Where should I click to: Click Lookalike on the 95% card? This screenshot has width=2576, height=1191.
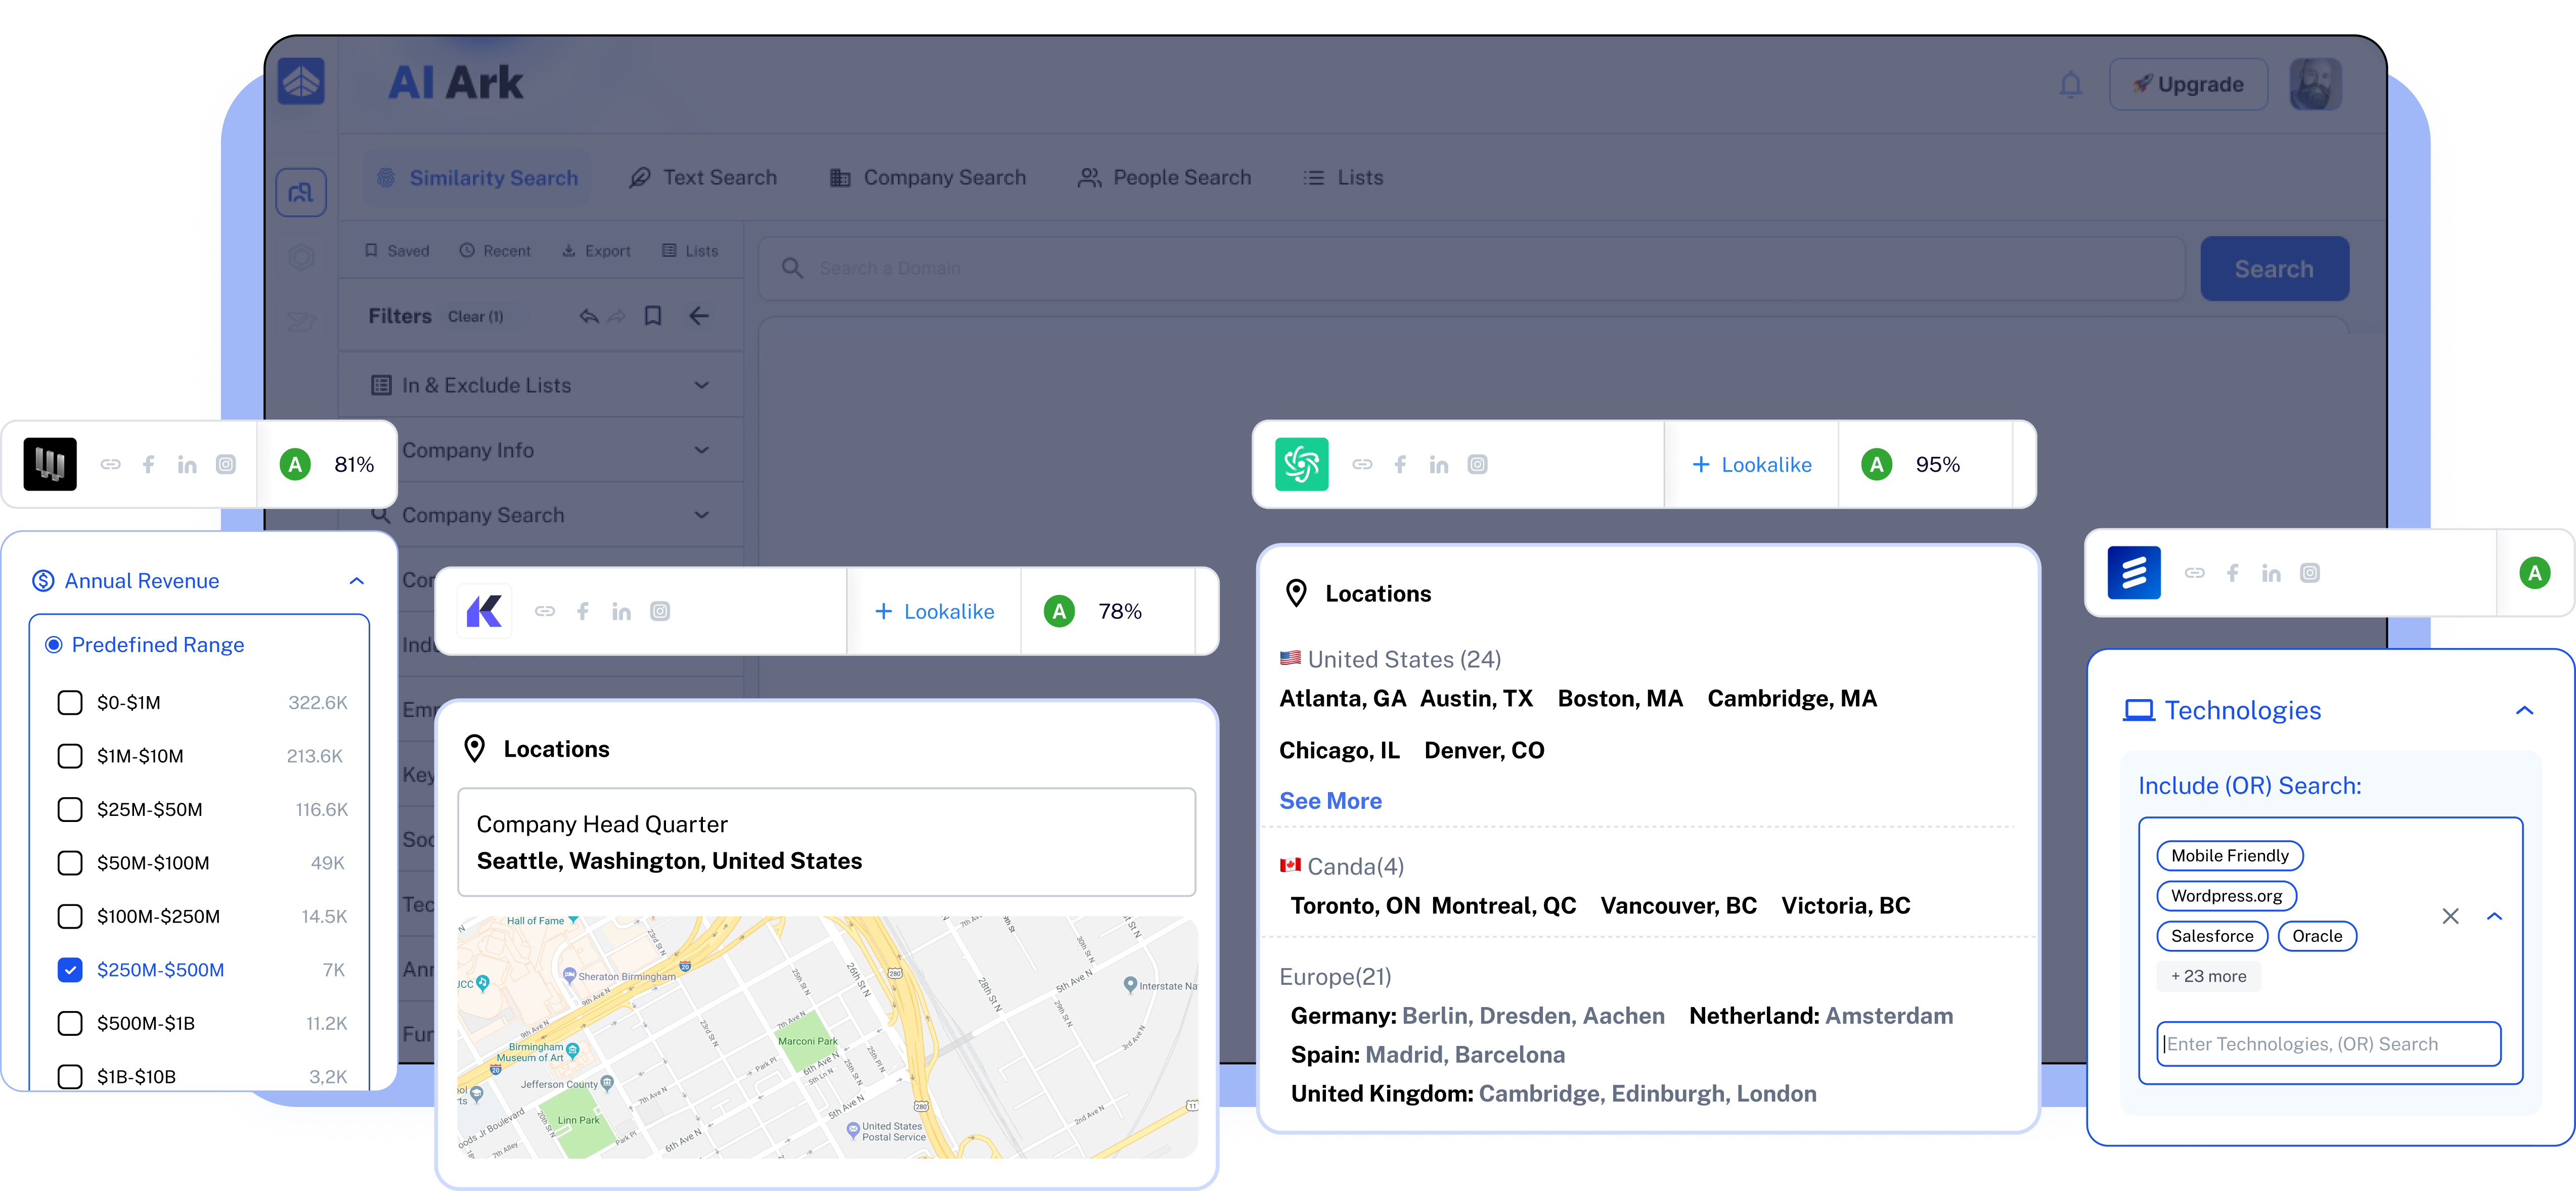pyautogui.click(x=1751, y=465)
